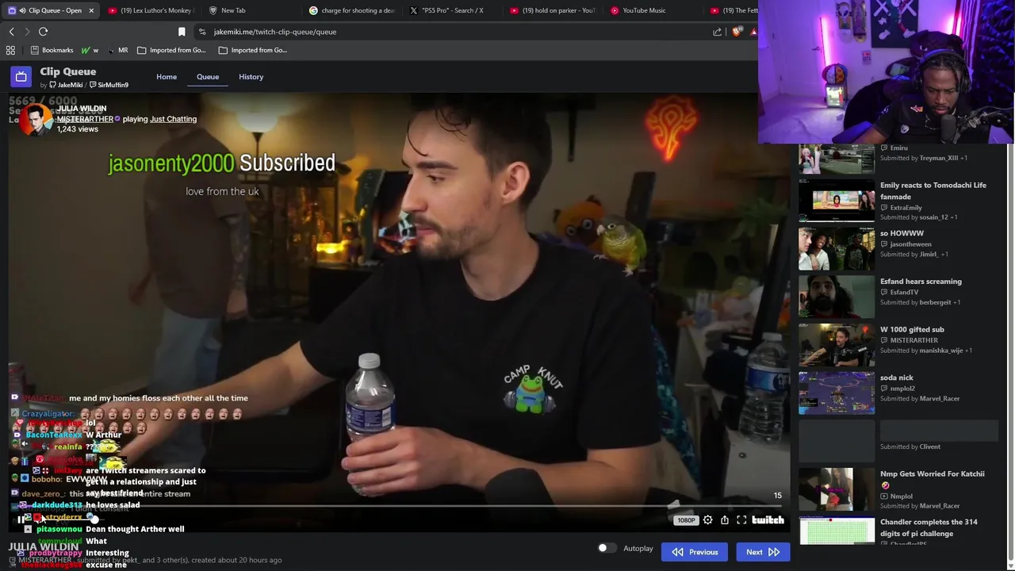Image resolution: width=1015 pixels, height=571 pixels.
Task: Click the 'W 1000 gifted sub' title
Action: click(912, 329)
